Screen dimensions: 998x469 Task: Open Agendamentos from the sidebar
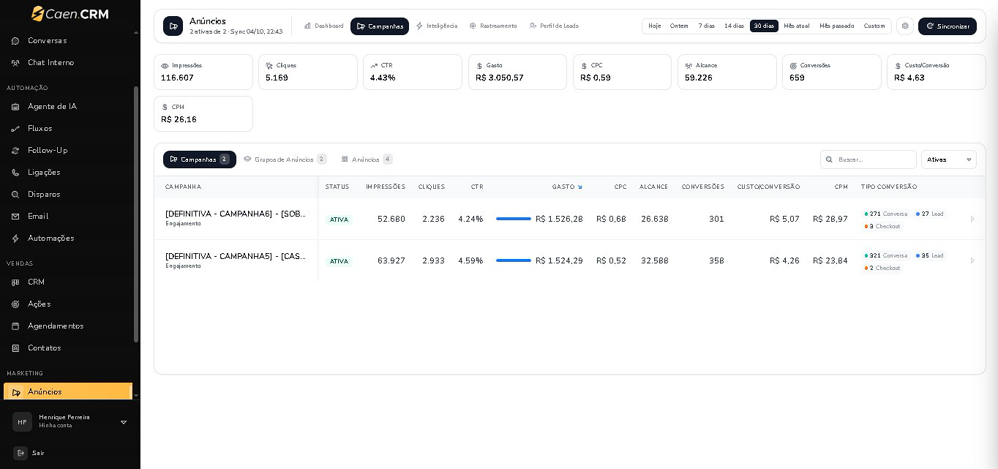(56, 326)
